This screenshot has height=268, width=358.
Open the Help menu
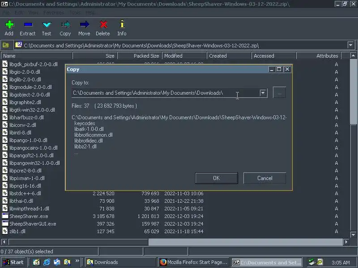[90, 13]
